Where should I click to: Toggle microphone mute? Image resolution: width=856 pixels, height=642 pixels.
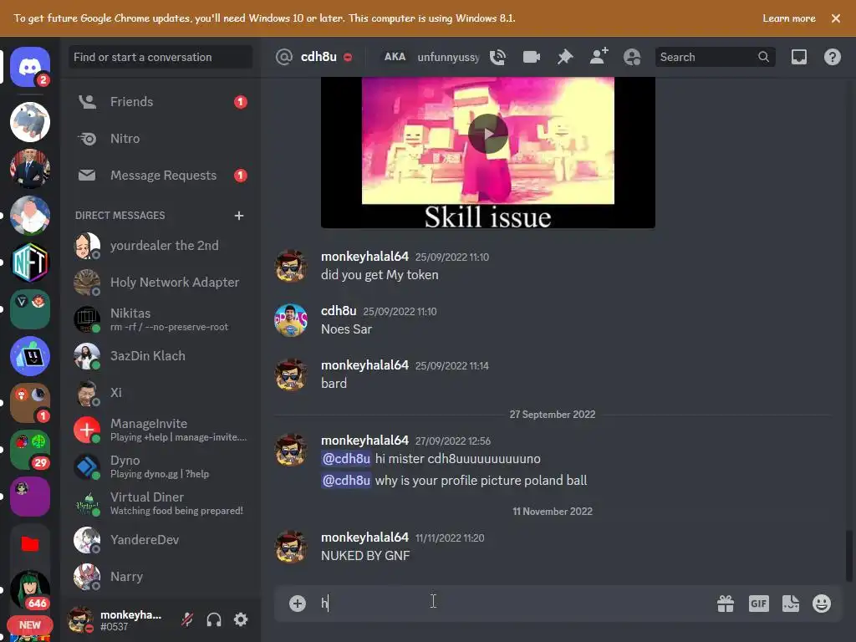(187, 619)
